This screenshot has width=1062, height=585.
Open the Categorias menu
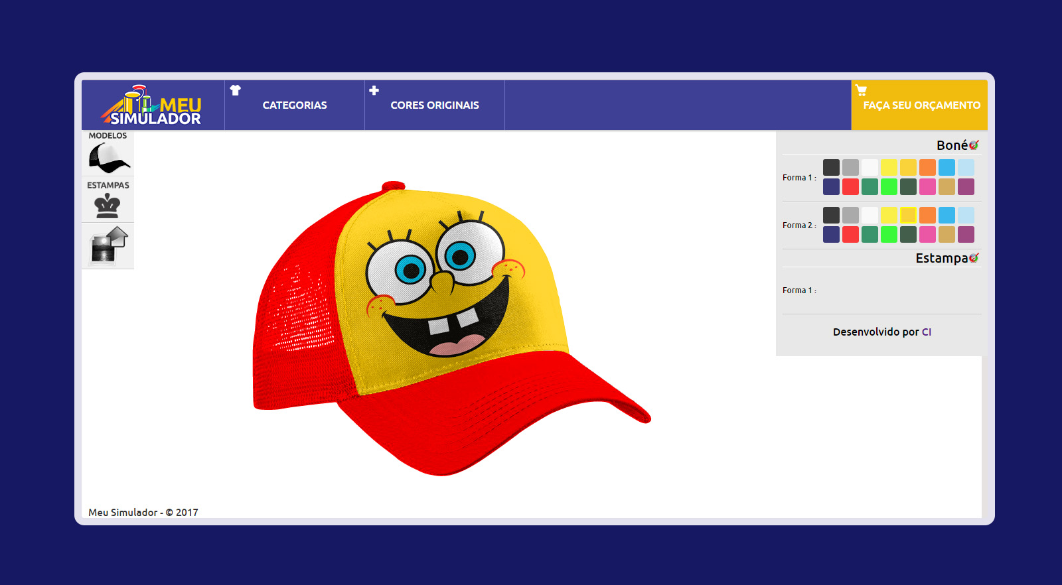(295, 105)
